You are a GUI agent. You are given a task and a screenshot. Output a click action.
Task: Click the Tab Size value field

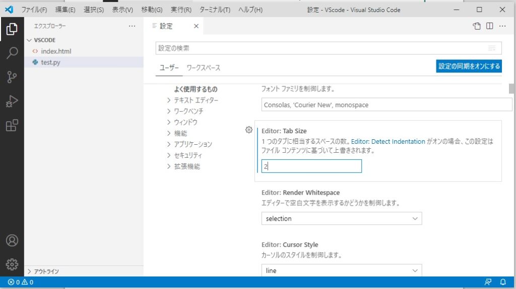point(311,166)
